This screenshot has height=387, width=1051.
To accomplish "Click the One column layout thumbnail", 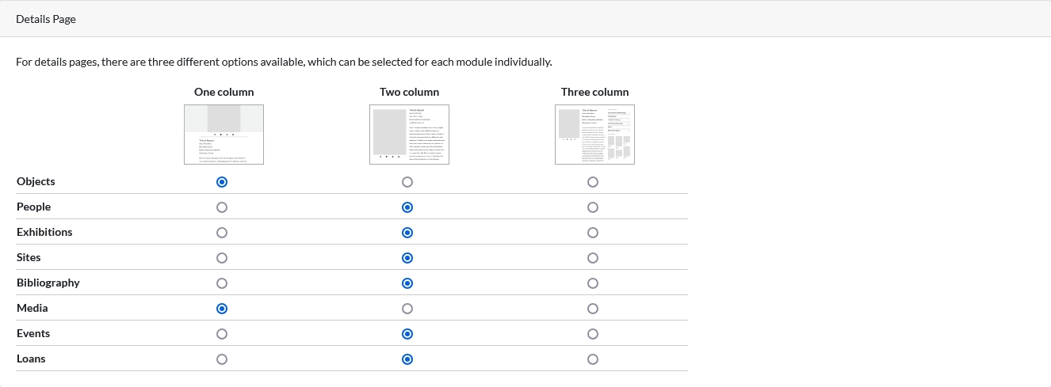I will 224,135.
